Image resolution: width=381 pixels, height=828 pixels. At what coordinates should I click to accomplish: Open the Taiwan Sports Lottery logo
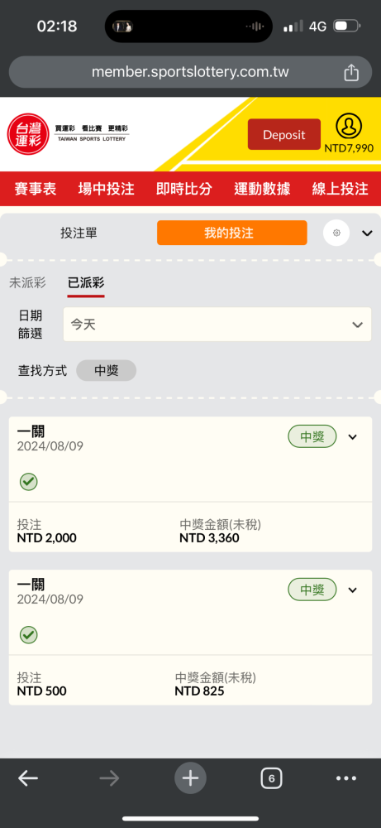tap(69, 134)
